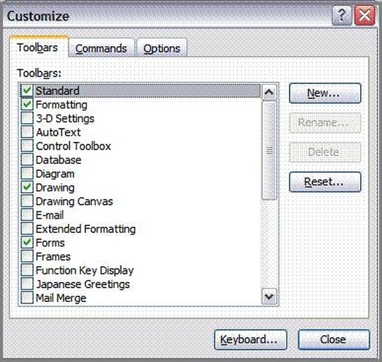Screen dimensions: 382x362
Task: Click the help question mark icon
Action: pyautogui.click(x=342, y=16)
